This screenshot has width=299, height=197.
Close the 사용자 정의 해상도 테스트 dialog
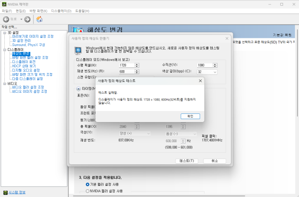coord(200,81)
